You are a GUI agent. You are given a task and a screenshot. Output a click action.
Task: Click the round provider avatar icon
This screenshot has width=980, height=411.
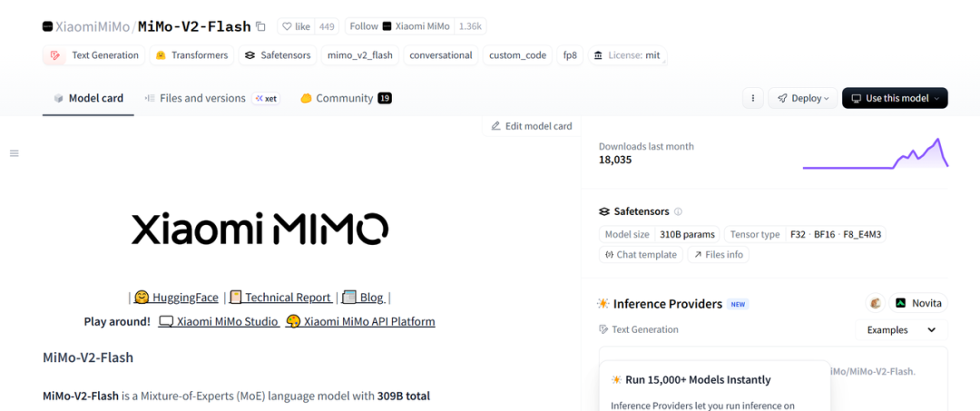pos(875,303)
